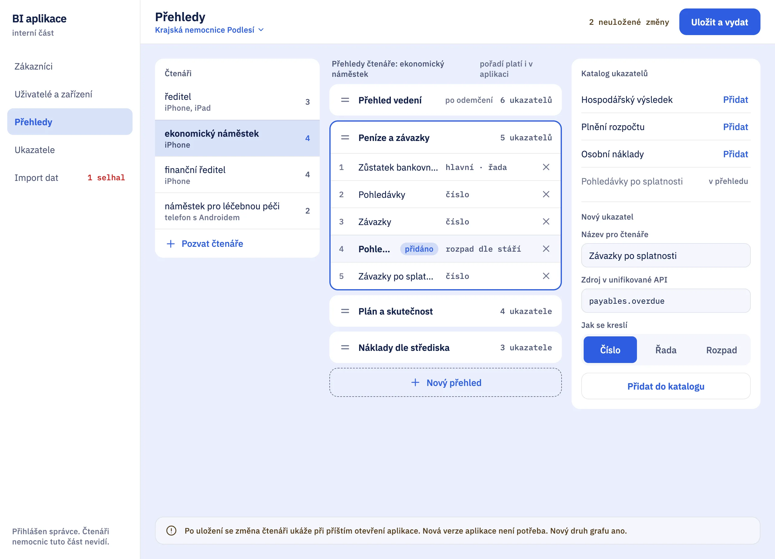Grab the drag handle of Plán a skutečnost
Screen dimensions: 775x559
pyautogui.click(x=345, y=311)
